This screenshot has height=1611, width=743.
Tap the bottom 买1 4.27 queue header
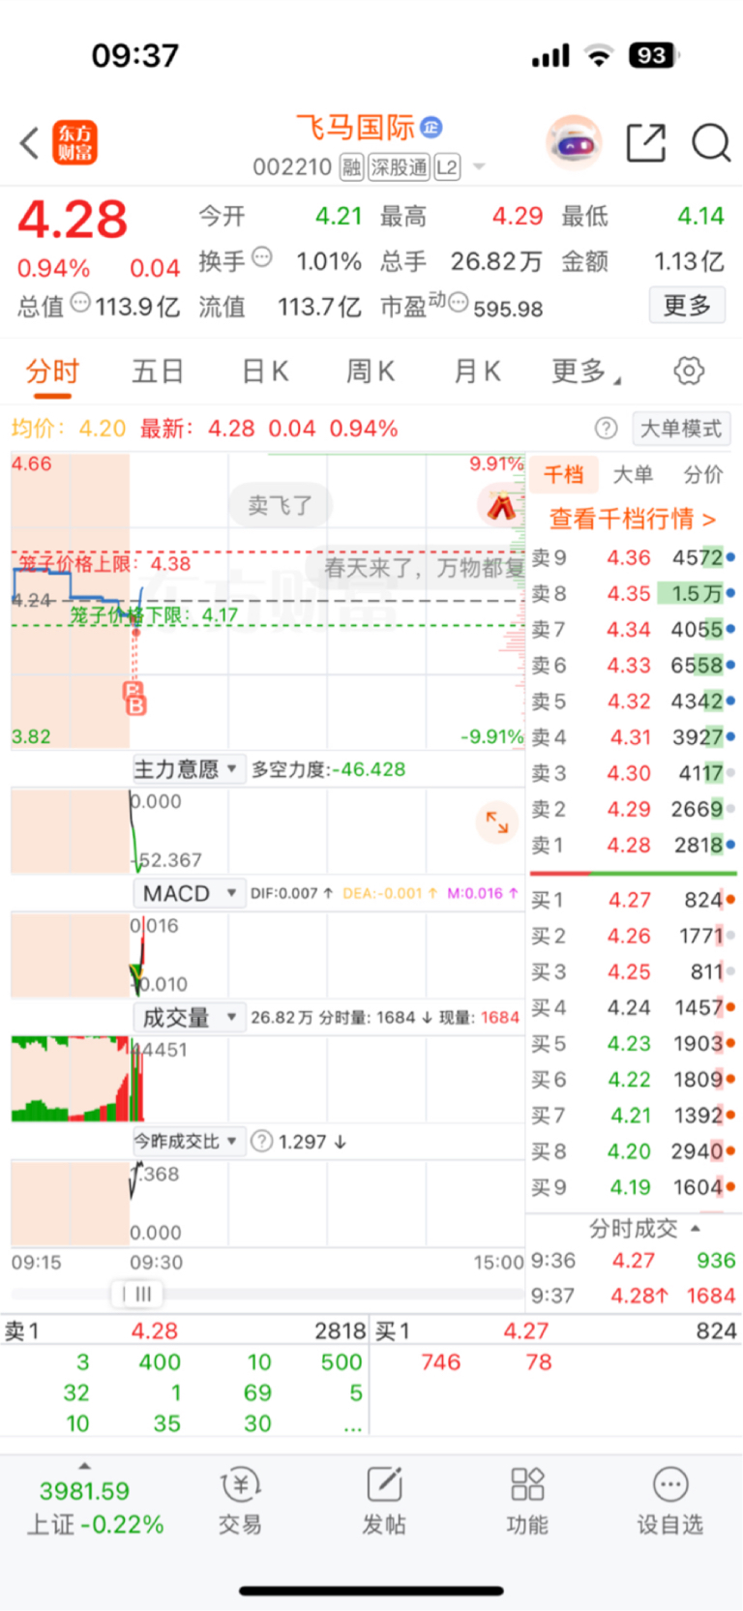[x=556, y=1331]
